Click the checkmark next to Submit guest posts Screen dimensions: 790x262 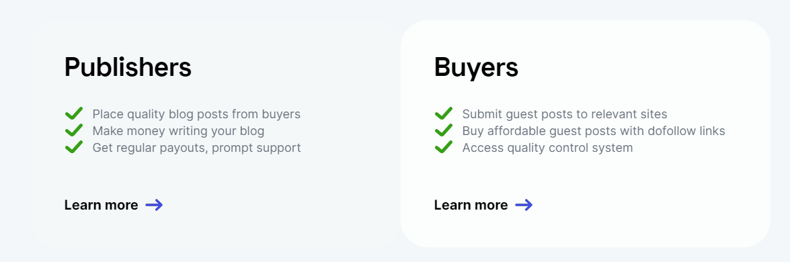(x=443, y=114)
